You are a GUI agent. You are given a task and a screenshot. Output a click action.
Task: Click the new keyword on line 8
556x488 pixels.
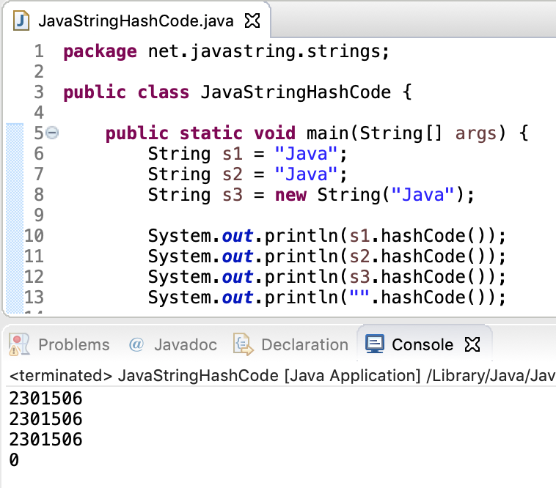290,195
